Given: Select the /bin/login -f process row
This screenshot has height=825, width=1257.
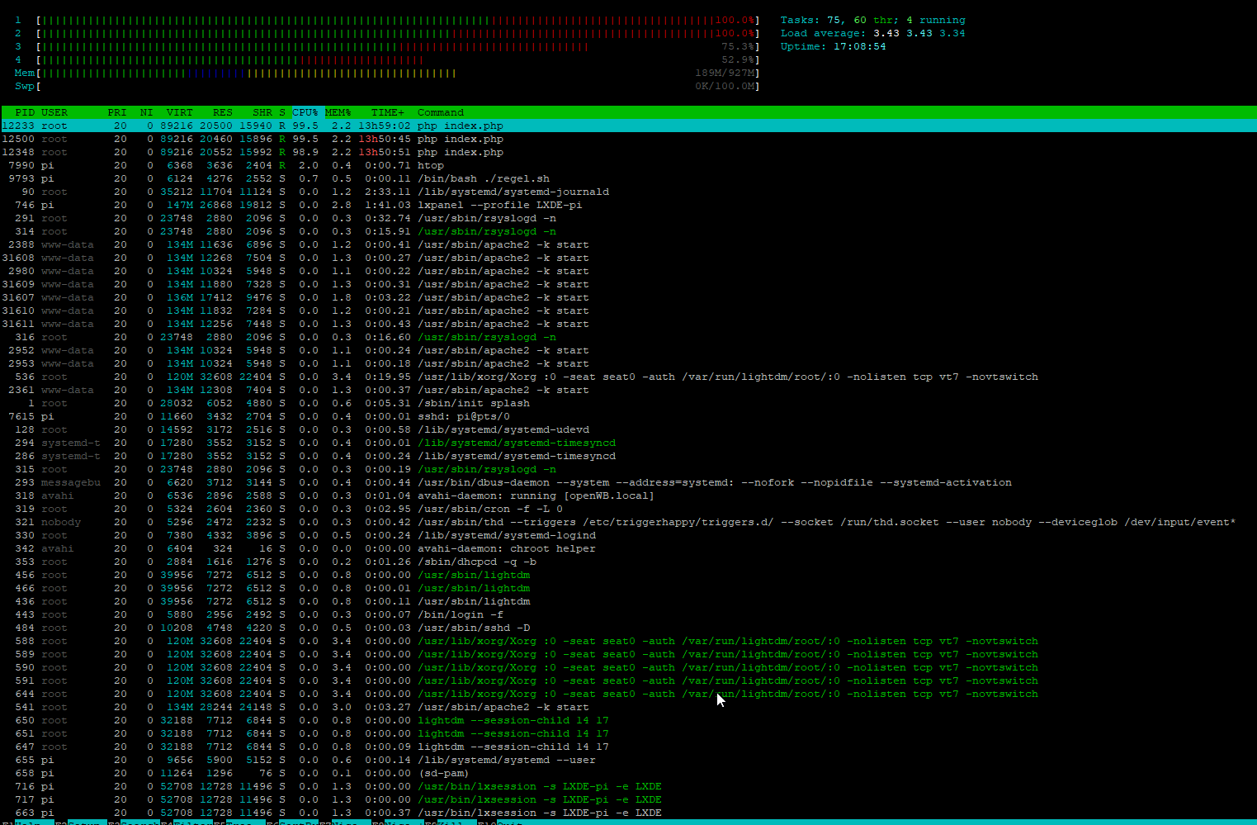Looking at the screenshot, I should 628,614.
